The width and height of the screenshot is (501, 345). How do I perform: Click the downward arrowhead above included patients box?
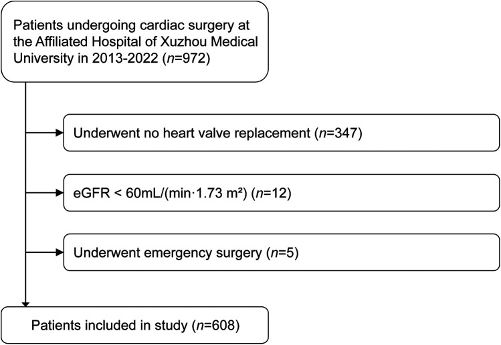click(25, 304)
